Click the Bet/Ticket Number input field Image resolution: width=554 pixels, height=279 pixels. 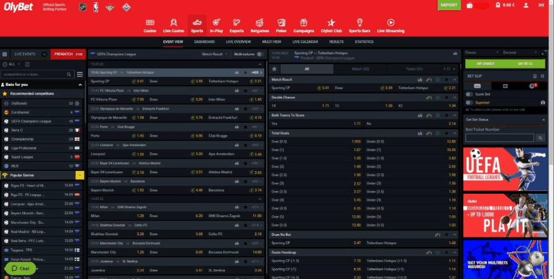499,138
